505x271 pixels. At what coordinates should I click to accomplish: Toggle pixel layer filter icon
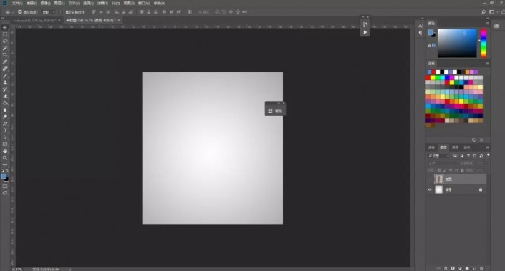tap(455, 156)
